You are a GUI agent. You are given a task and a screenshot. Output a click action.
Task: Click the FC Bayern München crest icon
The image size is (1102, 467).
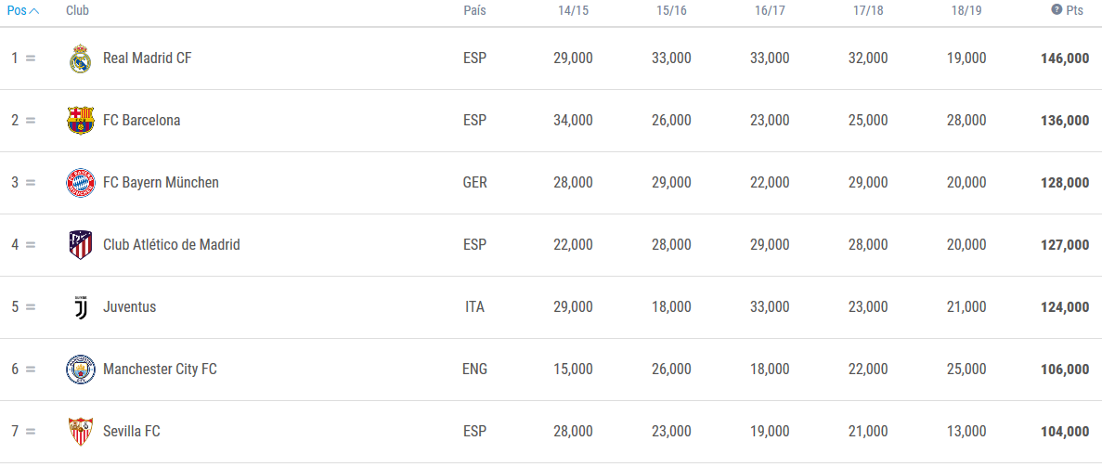pos(80,183)
